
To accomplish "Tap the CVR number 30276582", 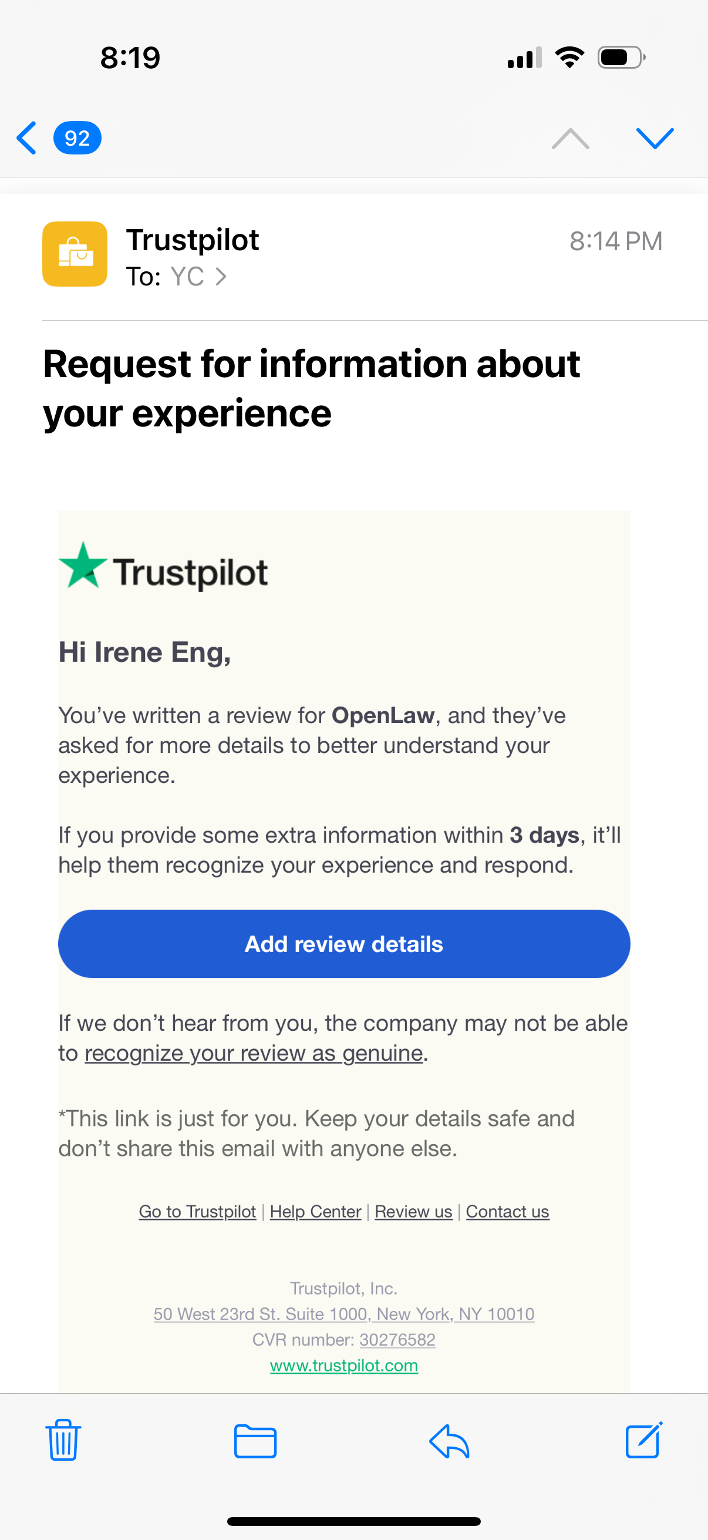I will click(x=397, y=1340).
